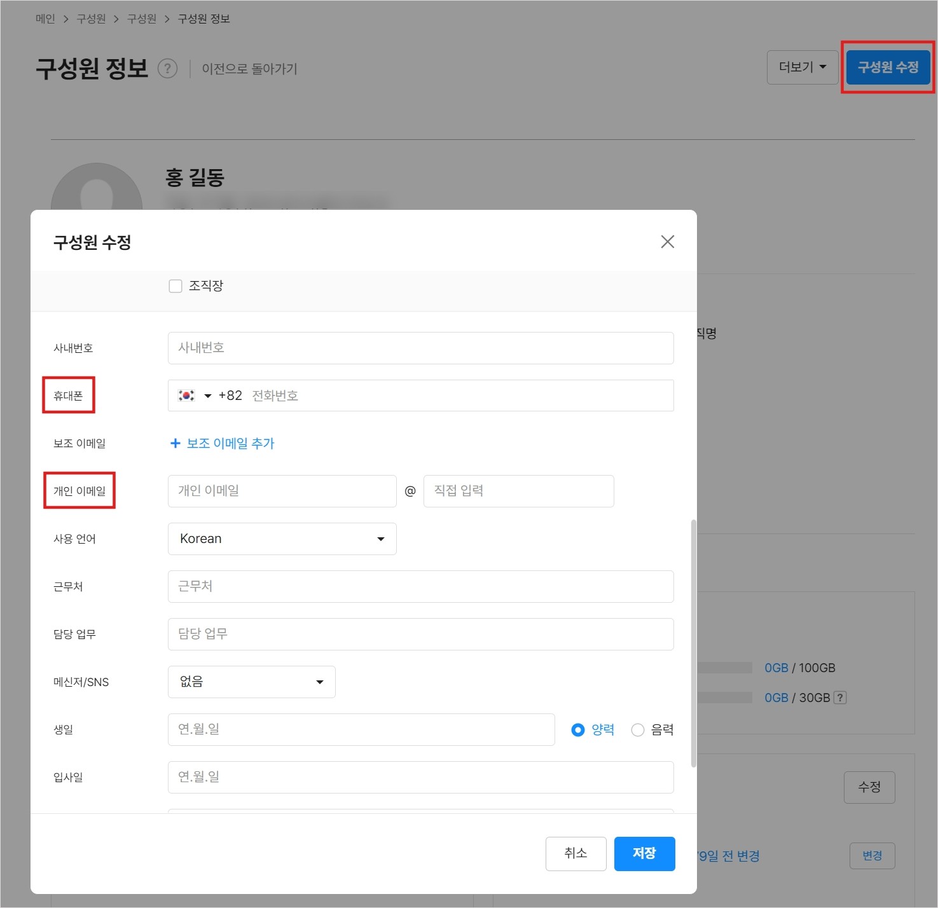Open the ? tooltip next to 30GB
The height and width of the screenshot is (908, 938).
839,698
